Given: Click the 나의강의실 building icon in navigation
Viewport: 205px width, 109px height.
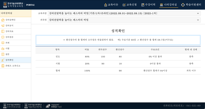Looking at the screenshot, I should (x=161, y=5).
